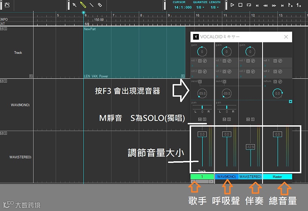Click the Master volume fader handle
This screenshot has width=308, height=211.
(278, 134)
